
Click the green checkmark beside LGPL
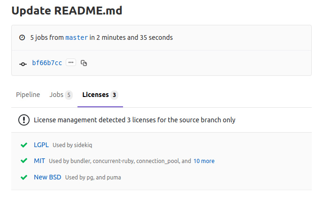click(x=24, y=145)
